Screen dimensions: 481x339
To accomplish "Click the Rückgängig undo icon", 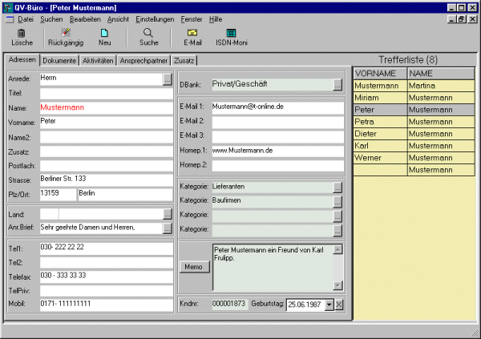I will [65, 33].
